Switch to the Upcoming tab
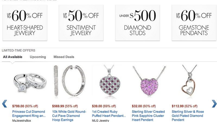 38,57
